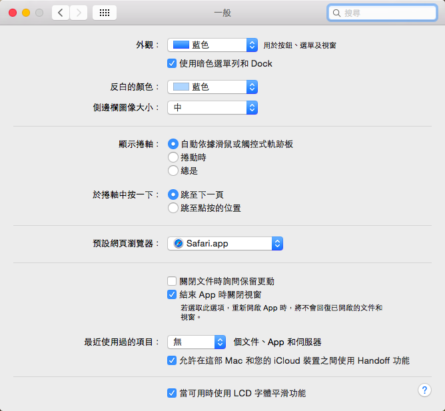Viewport: 445px width, 411px height.
Task: Click the 於捲軸中按一下 label
Action: (x=125, y=195)
